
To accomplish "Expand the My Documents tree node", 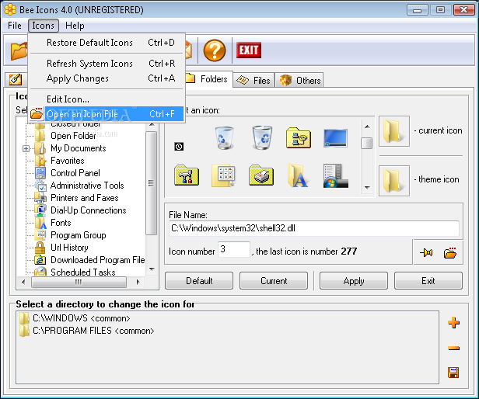I will [26, 148].
